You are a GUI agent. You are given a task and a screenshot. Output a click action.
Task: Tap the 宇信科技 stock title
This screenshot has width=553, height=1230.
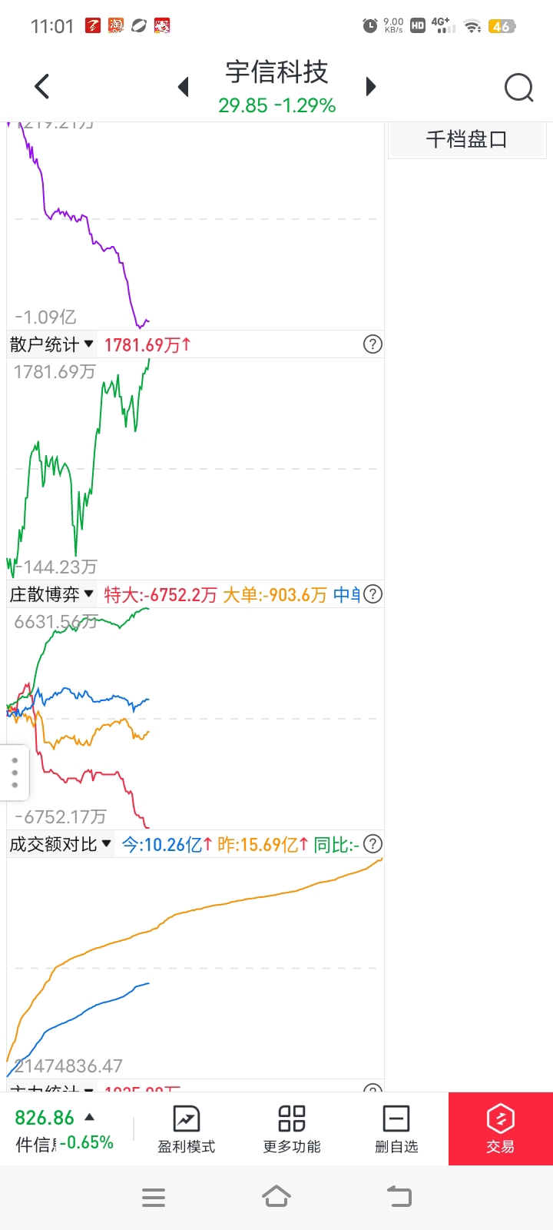[276, 72]
